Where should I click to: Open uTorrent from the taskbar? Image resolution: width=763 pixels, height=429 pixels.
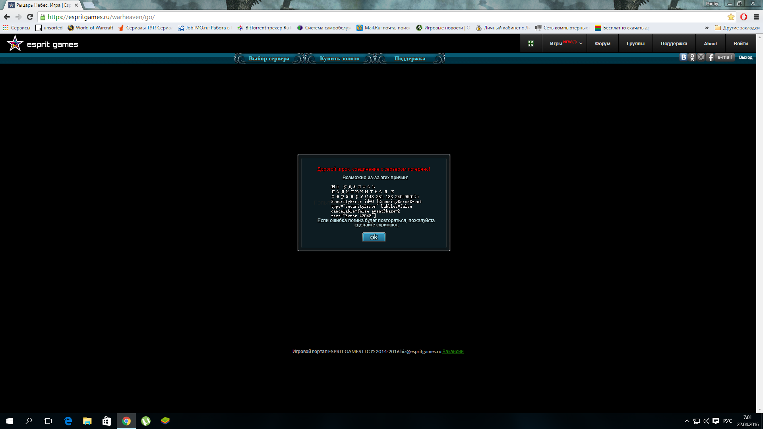click(x=146, y=421)
